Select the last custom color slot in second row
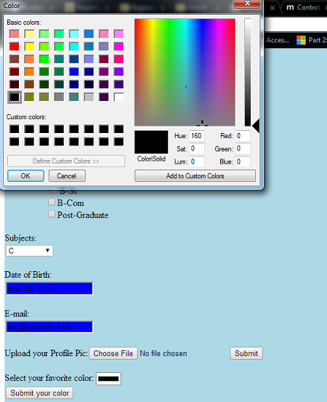Image resolution: width=327 pixels, height=402 pixels. tap(119, 142)
